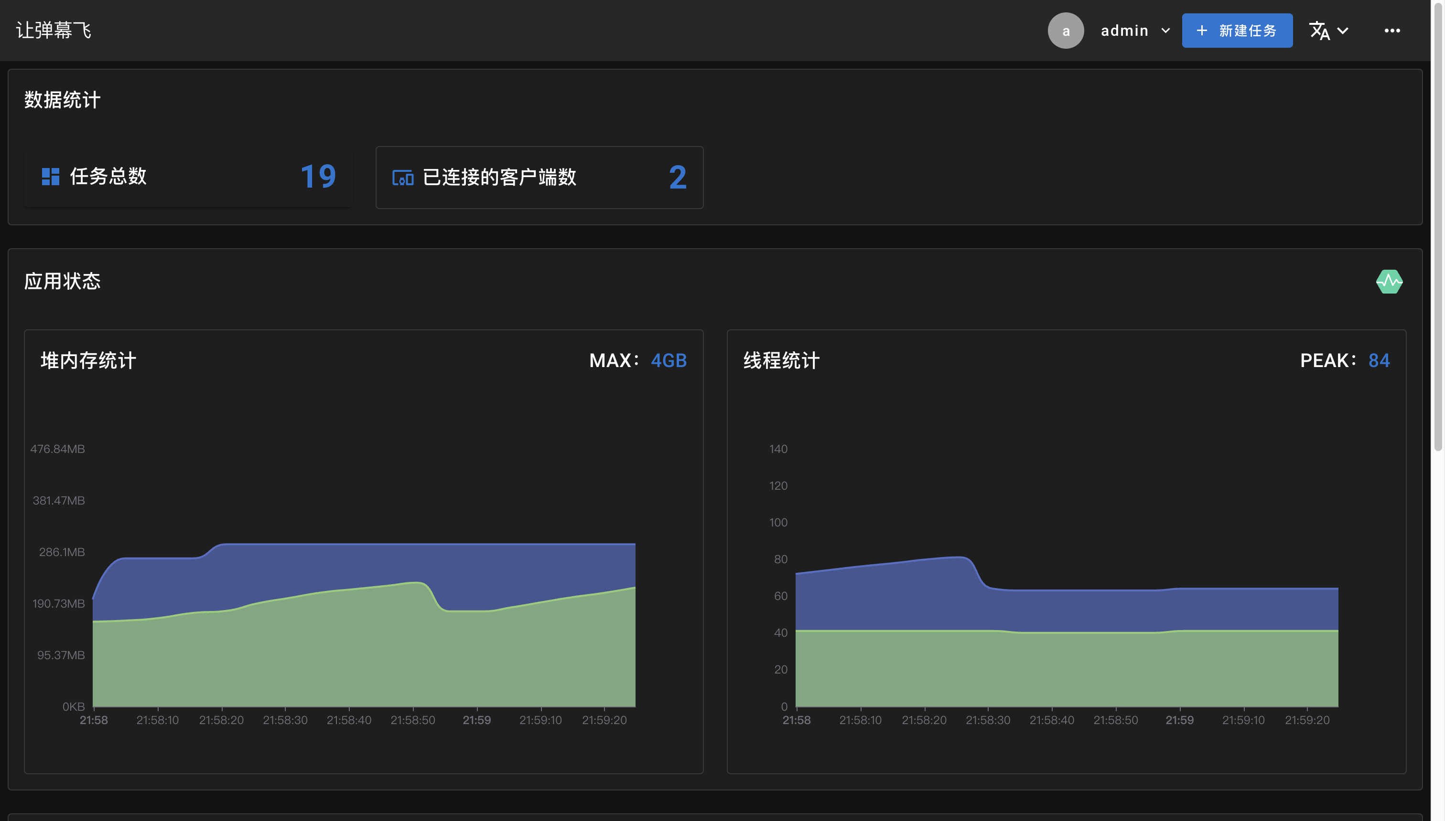Expand the admin account dropdown chevron

1166,31
